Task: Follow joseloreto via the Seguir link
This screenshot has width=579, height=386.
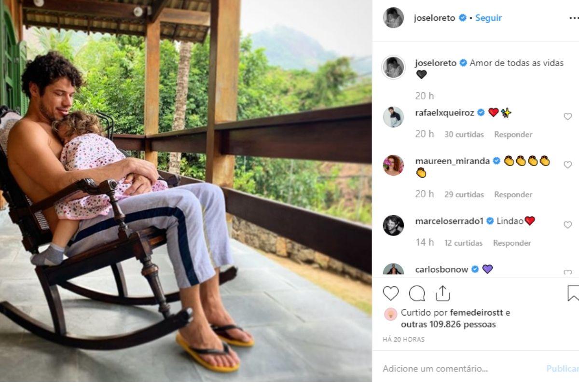Action: pos(488,18)
